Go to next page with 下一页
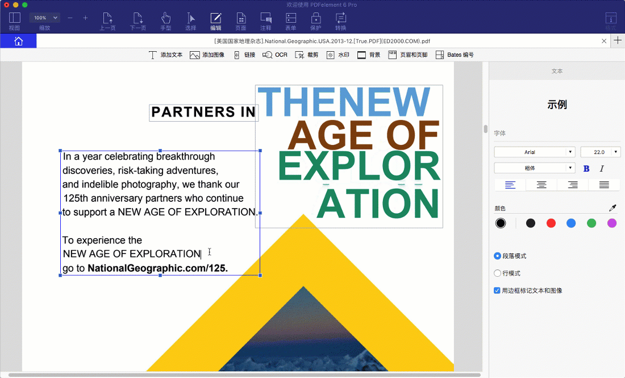This screenshot has height=378, width=625. point(138,21)
